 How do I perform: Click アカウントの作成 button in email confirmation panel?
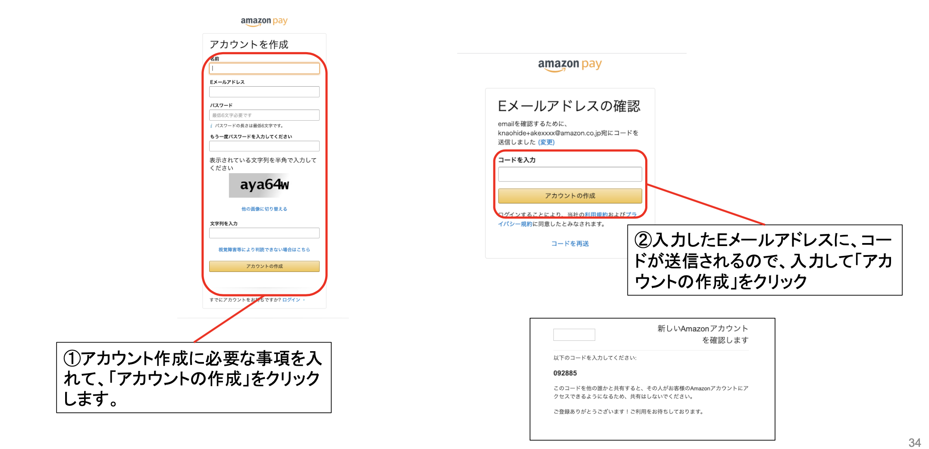(570, 196)
